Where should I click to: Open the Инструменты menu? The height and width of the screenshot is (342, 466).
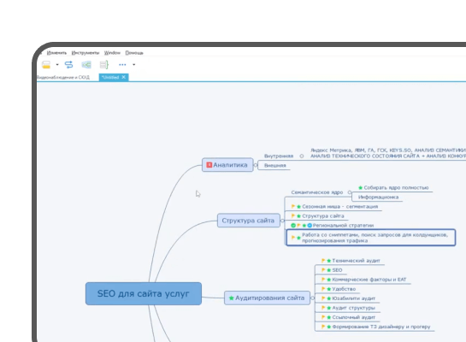(x=86, y=53)
